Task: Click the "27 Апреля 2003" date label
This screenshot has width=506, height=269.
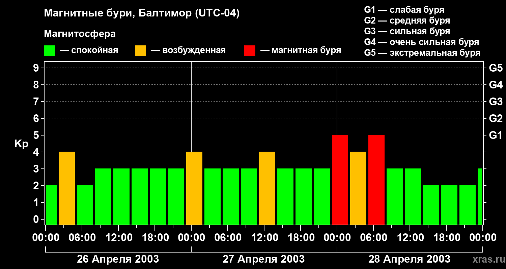Action: point(263,259)
